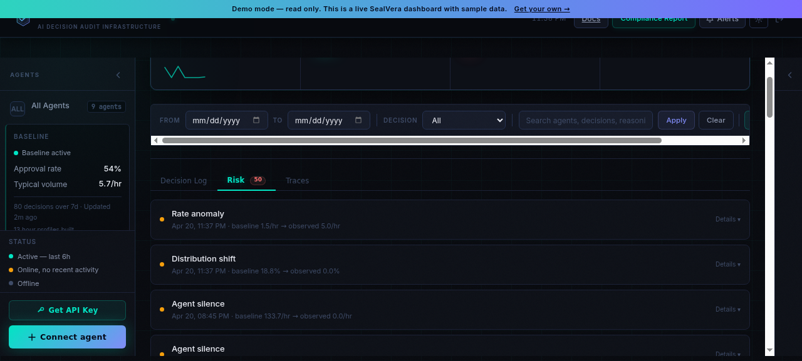The height and width of the screenshot is (361, 802).
Task: Follow the Get your own link
Action: [542, 9]
